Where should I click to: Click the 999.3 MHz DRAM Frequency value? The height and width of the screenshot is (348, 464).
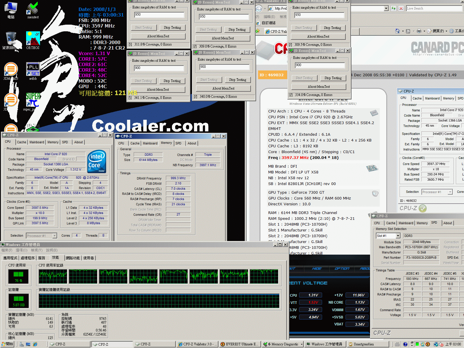178,178
